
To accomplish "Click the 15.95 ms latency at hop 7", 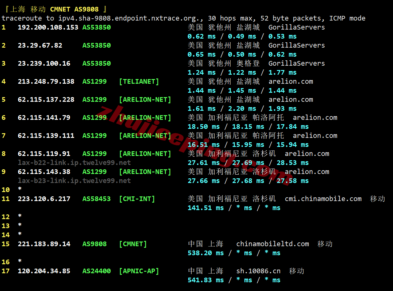I will (248, 145).
